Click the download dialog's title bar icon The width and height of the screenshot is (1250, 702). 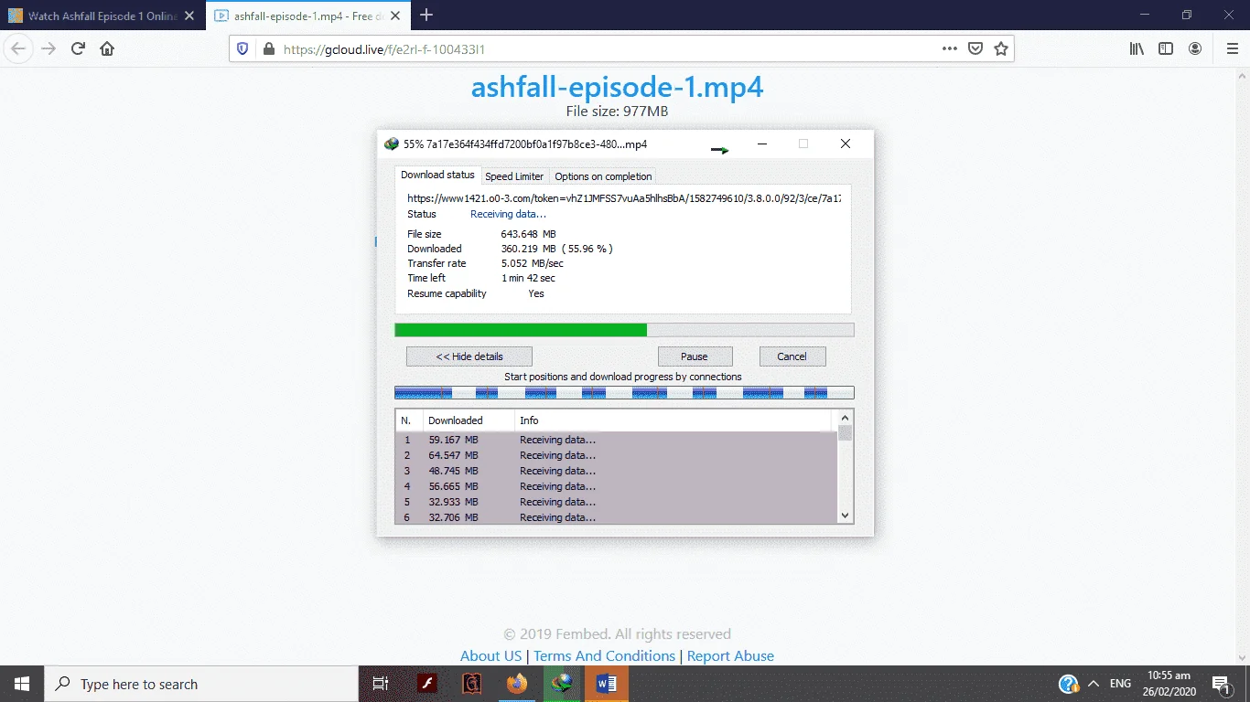(x=392, y=144)
